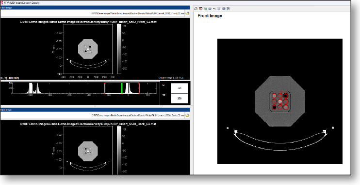The width and height of the screenshot is (360, 185).
Task: Select the bottom-left dark insert ROI circle
Action: coord(274,107)
